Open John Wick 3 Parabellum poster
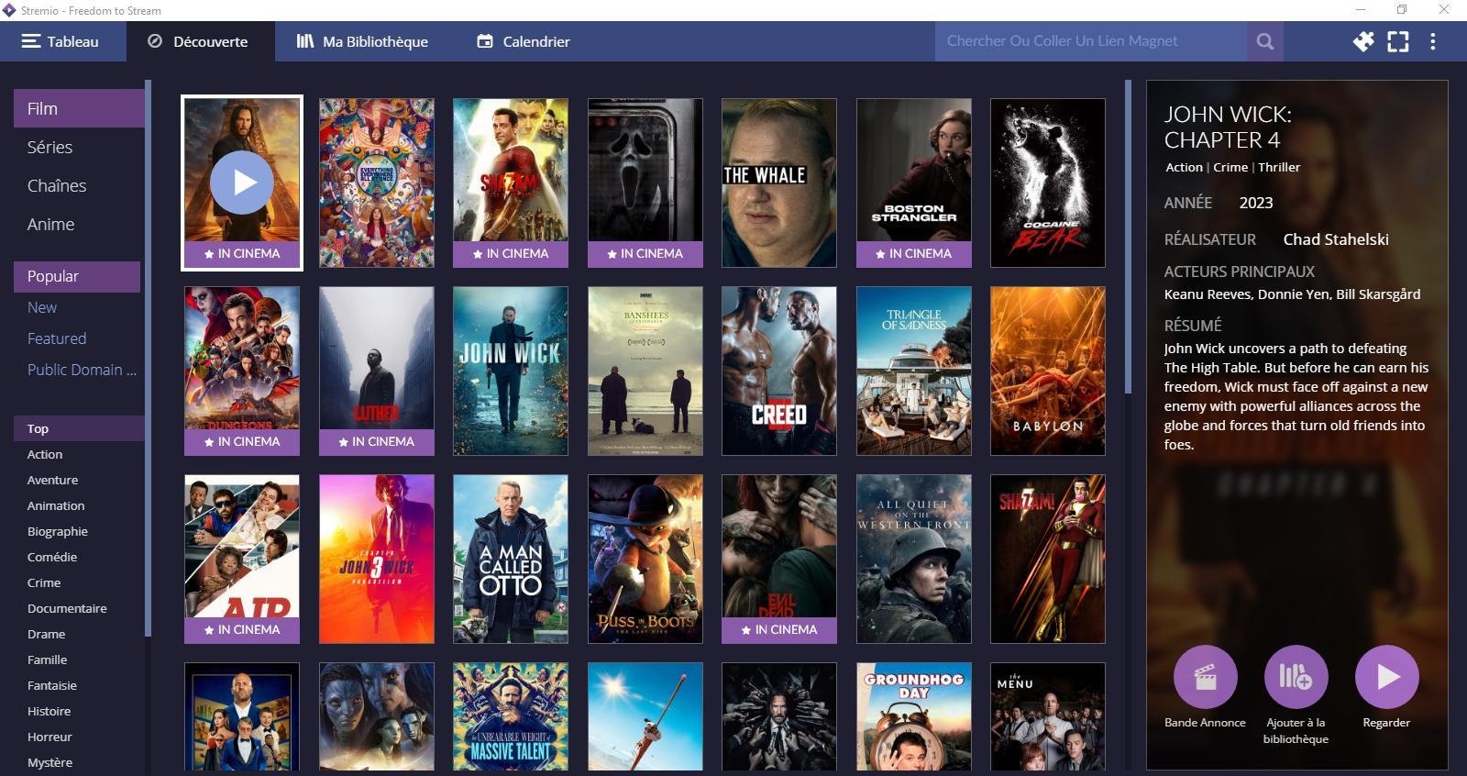Image resolution: width=1467 pixels, height=776 pixels. tap(377, 559)
